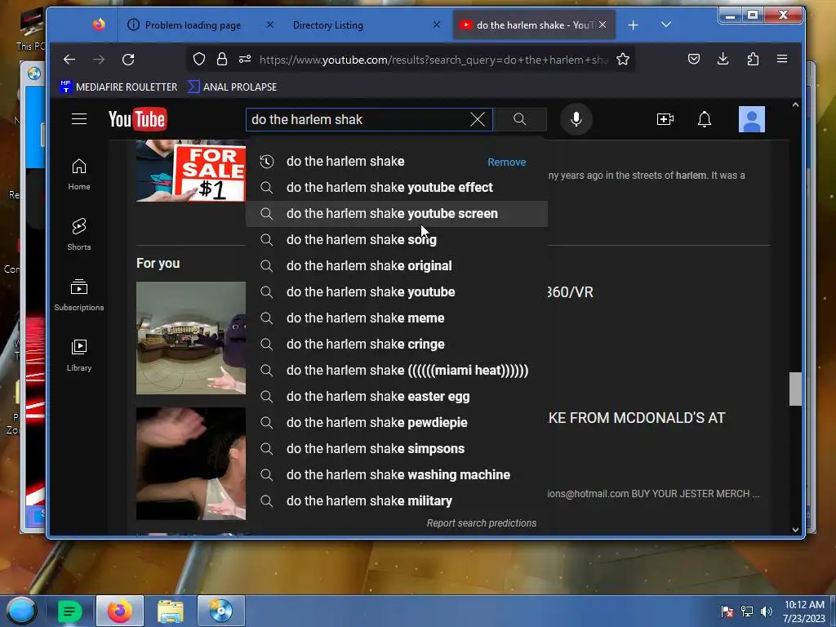This screenshot has height=627, width=836.
Task: Choose suggestion harlem shake song
Action: (396, 240)
